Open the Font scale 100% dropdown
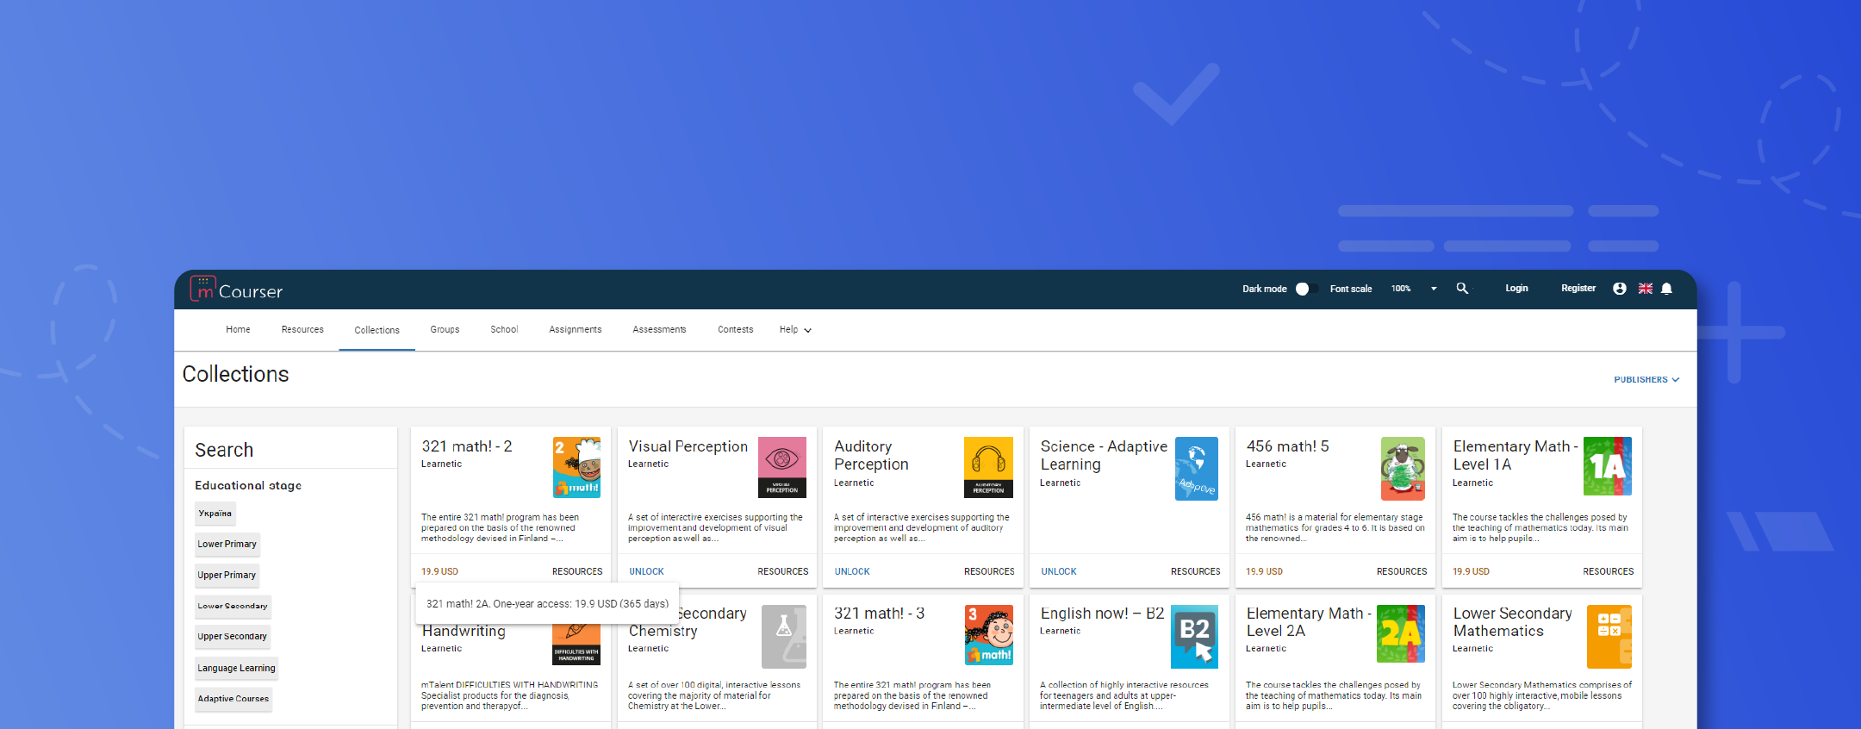 point(1414,289)
